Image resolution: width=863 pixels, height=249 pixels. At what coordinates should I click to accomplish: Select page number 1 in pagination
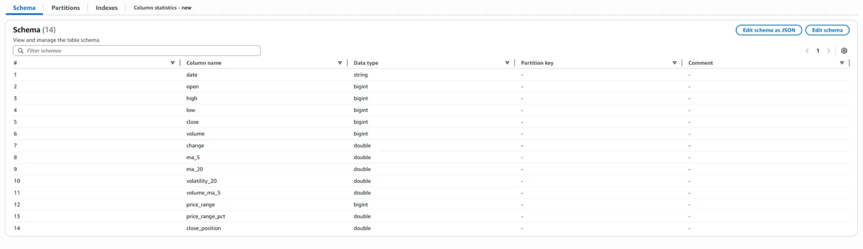(818, 50)
